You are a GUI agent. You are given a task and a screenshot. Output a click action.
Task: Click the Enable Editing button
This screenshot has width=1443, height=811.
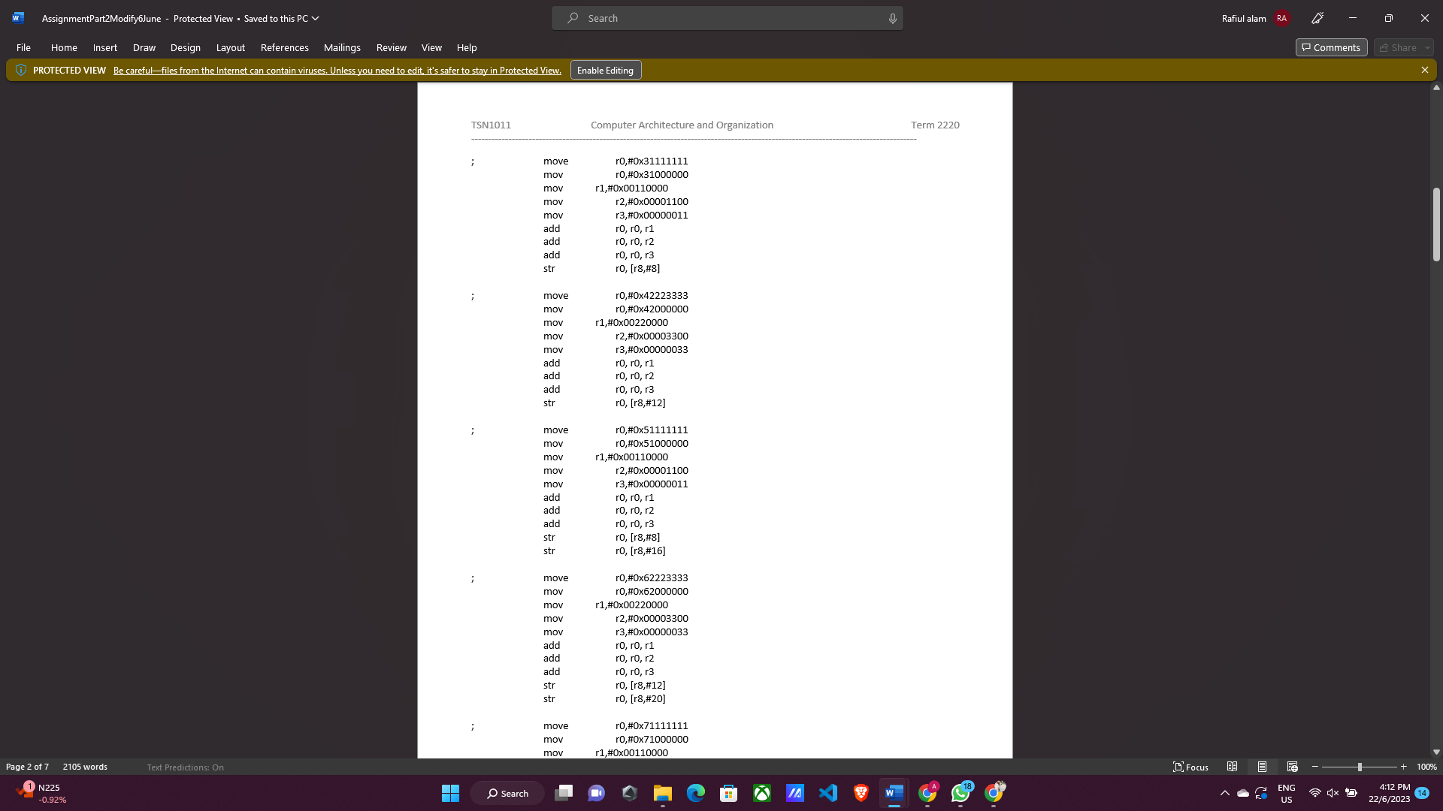pos(605,70)
